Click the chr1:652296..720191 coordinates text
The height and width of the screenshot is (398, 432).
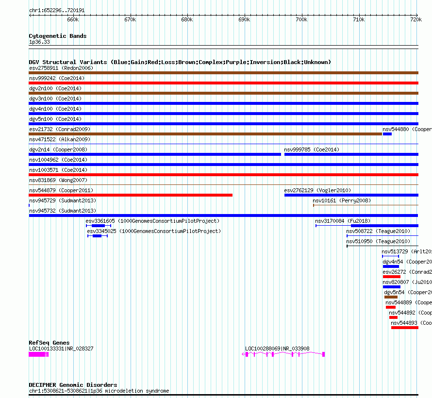57,11
